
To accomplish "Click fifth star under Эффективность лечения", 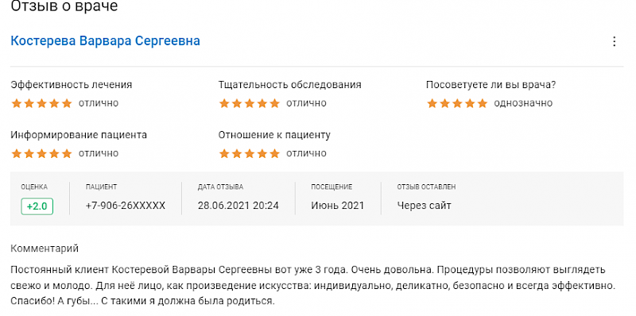I will coord(67,104).
